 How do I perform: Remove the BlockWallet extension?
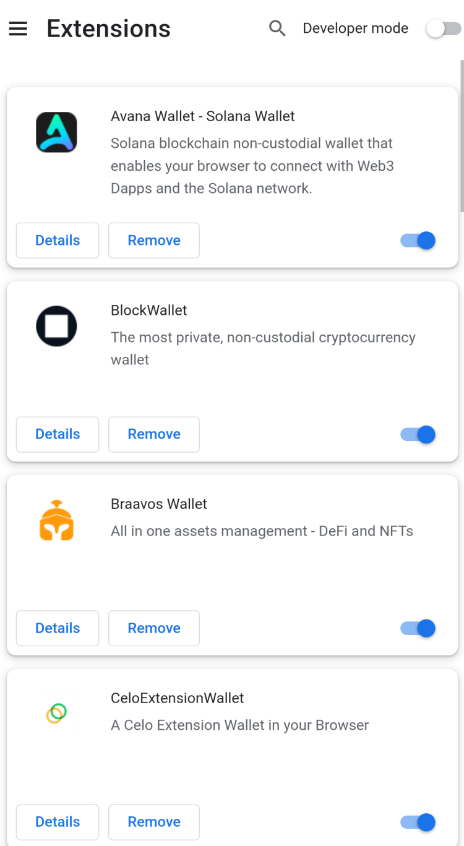(154, 434)
